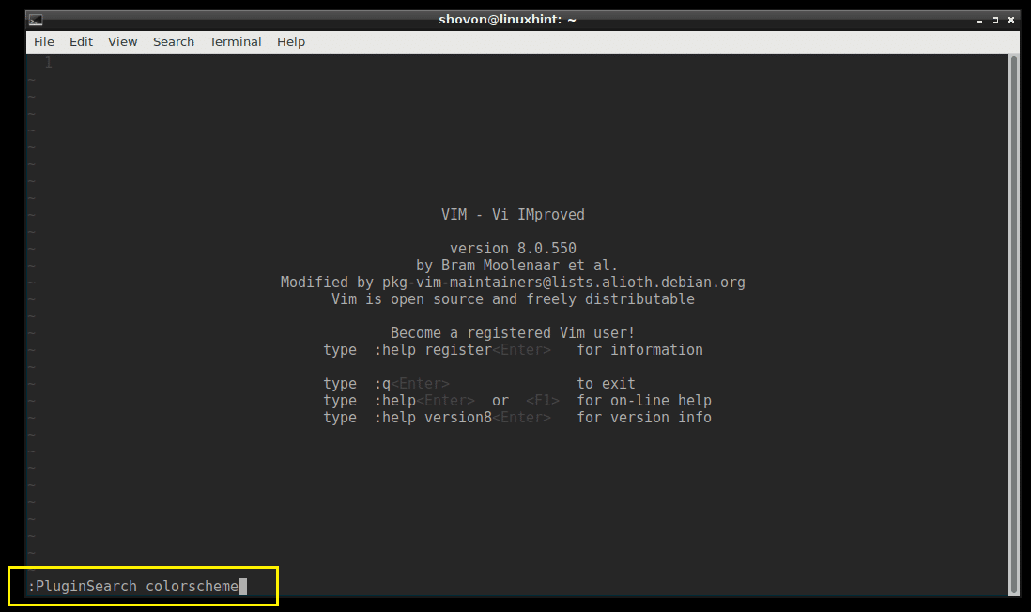This screenshot has height=612, width=1031.
Task: Maximize the terminal window
Action: [994, 21]
